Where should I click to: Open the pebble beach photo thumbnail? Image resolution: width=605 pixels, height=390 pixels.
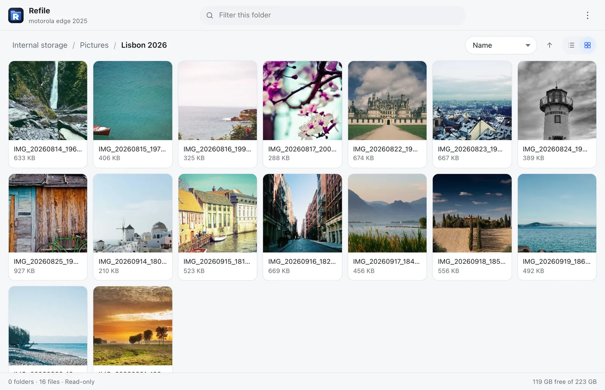(48, 326)
